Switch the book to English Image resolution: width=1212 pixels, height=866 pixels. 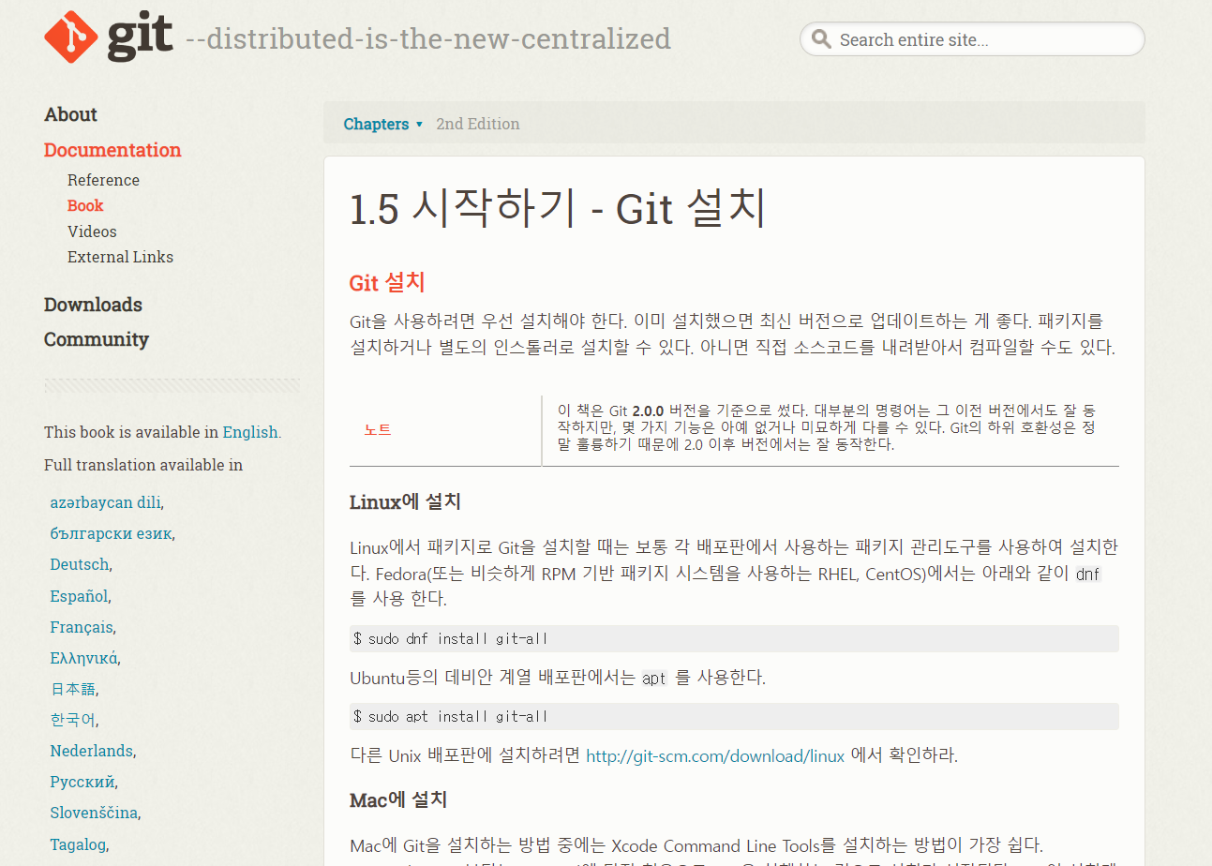(249, 432)
